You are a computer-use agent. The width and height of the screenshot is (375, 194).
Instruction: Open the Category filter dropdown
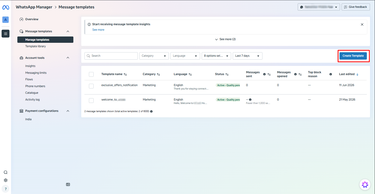click(154, 56)
